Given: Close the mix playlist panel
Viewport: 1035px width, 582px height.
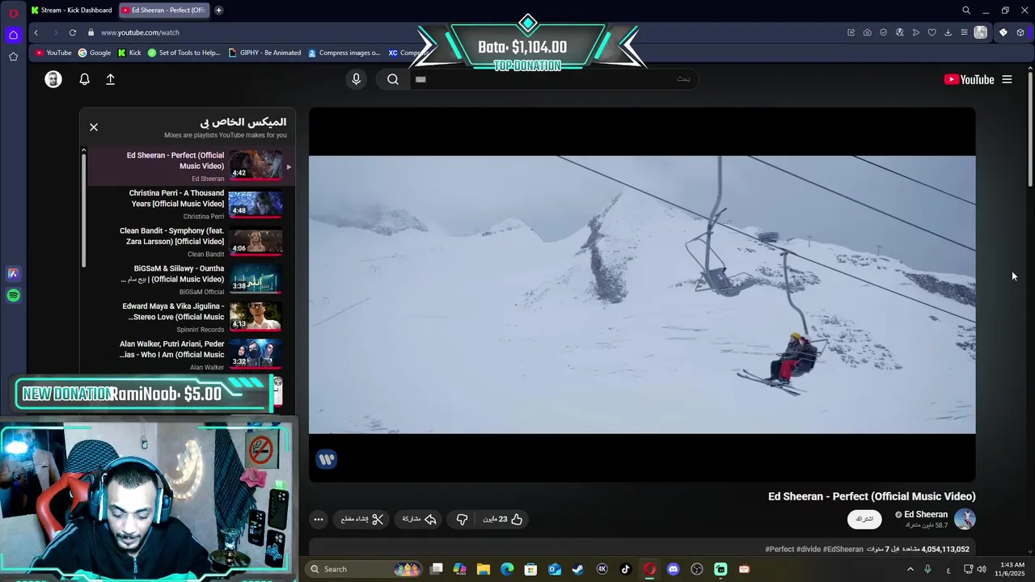Looking at the screenshot, I should [x=94, y=127].
